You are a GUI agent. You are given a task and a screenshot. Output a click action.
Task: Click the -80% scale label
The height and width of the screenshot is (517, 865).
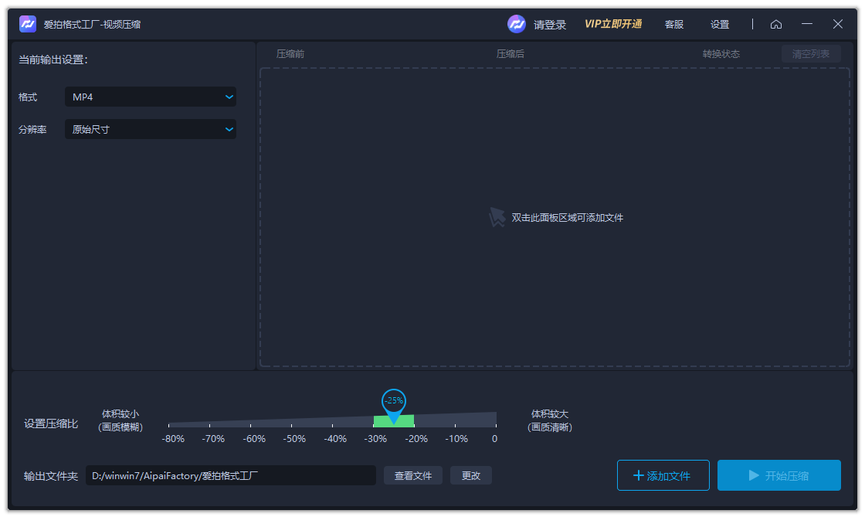[x=173, y=439]
